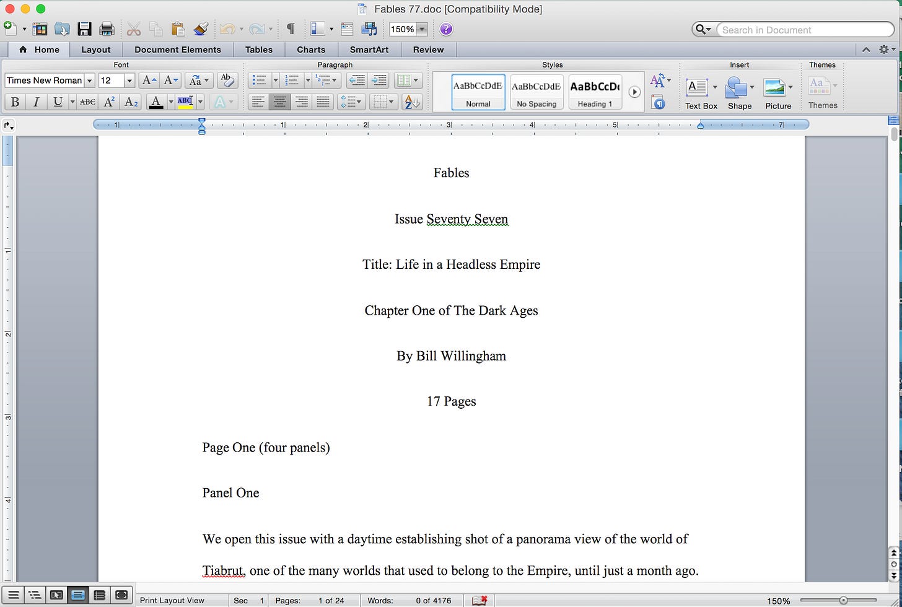Align text left
The image size is (902, 607).
258,102
